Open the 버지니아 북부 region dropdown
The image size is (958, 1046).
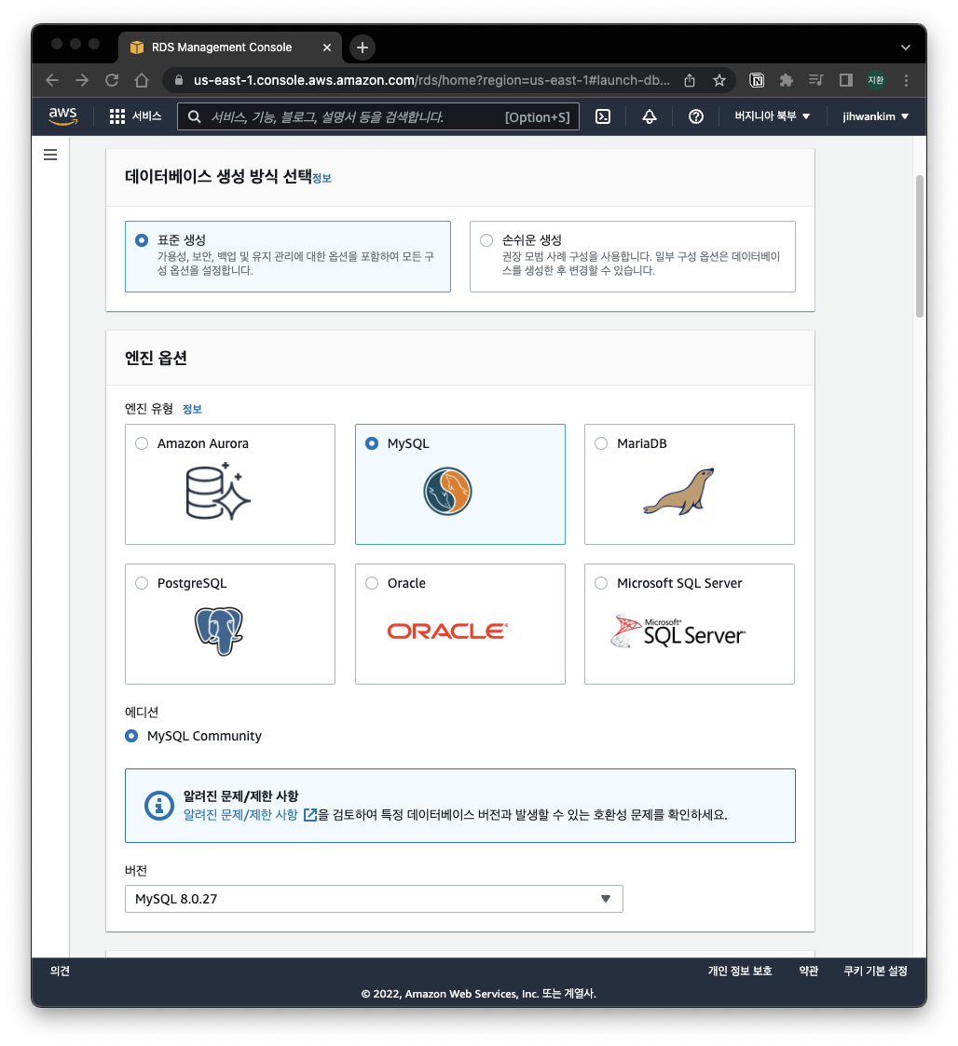(773, 116)
